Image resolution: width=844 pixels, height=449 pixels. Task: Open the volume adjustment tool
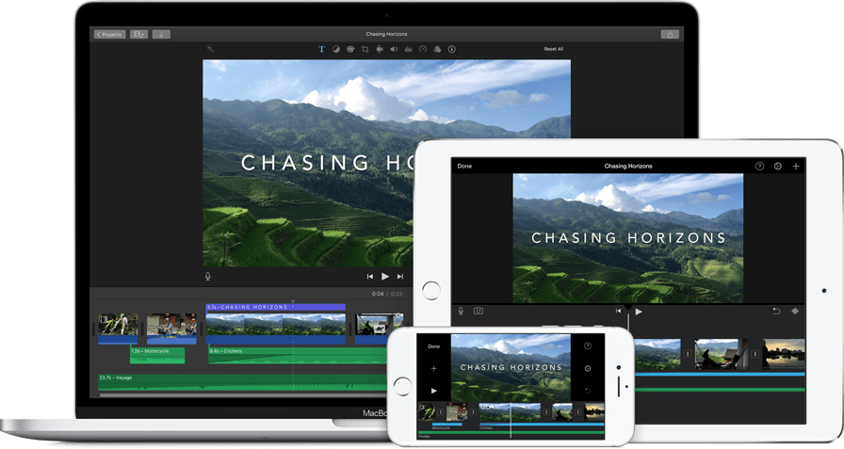click(394, 49)
